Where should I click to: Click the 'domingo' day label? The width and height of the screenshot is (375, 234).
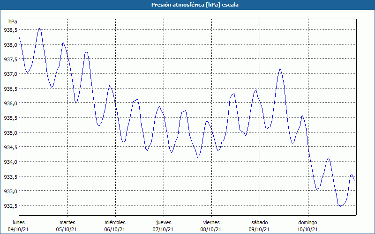[x=307, y=222]
